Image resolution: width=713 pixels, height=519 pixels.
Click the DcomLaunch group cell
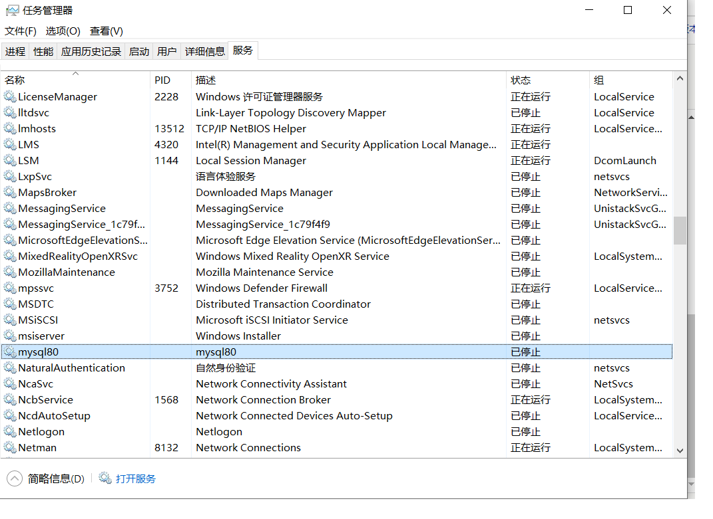pos(624,160)
